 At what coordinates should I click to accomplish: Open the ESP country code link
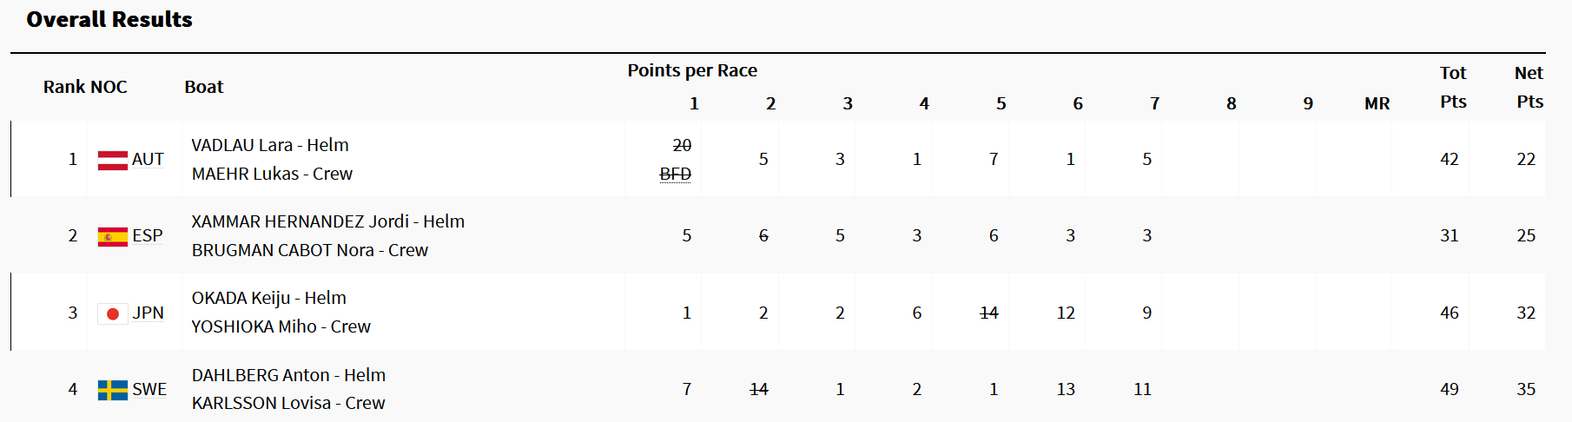coord(148,236)
